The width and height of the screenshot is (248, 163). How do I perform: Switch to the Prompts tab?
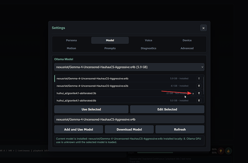[x=110, y=48]
